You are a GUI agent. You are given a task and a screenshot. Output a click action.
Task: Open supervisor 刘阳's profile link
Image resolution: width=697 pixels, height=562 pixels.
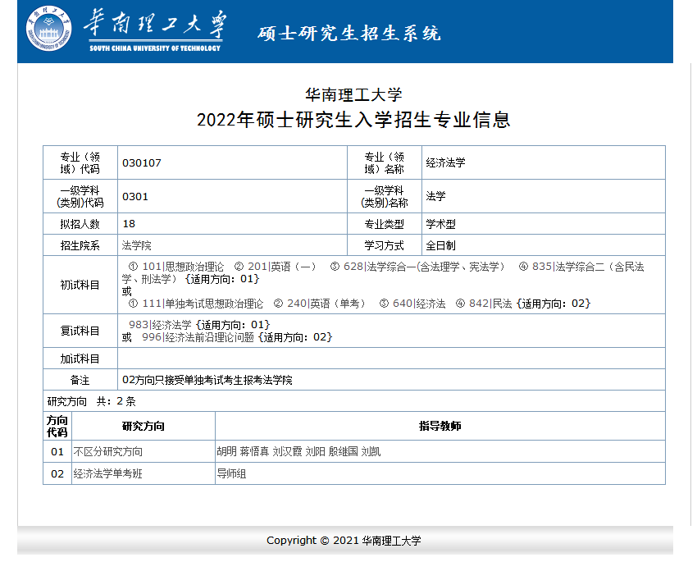(315, 452)
